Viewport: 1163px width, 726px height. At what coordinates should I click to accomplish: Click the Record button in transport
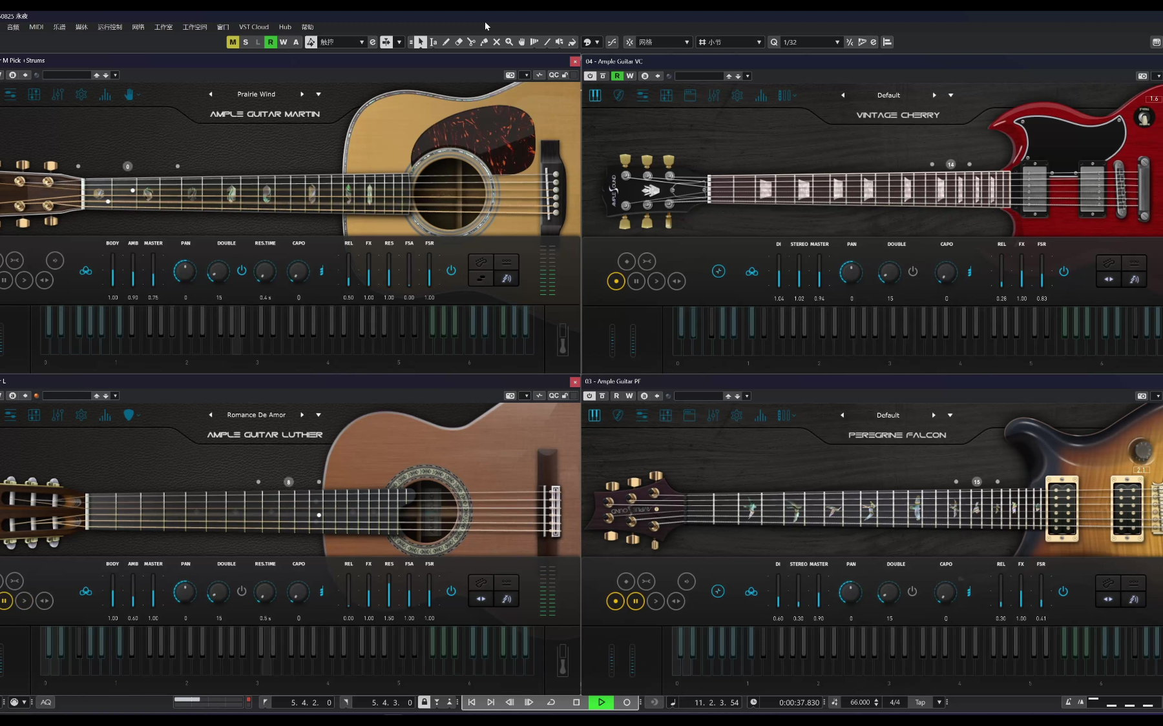coord(626,702)
